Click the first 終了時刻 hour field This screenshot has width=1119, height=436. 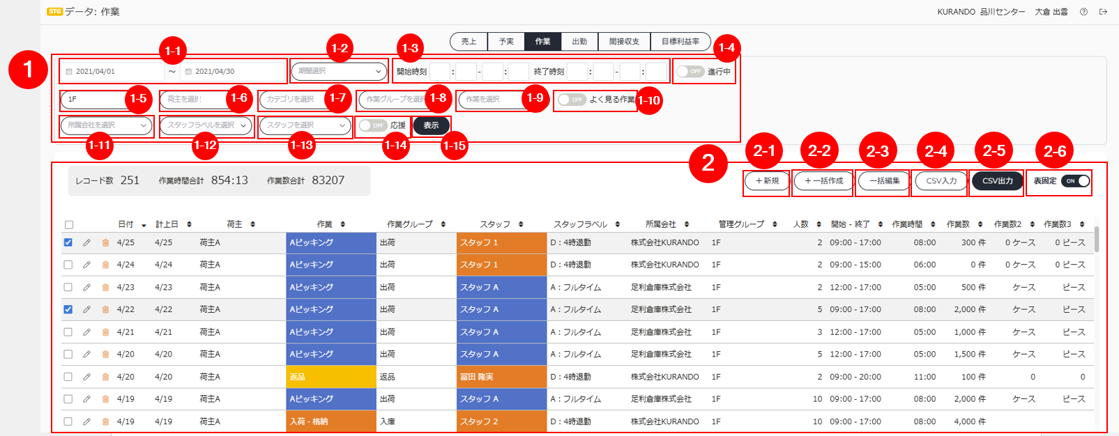[x=577, y=72]
